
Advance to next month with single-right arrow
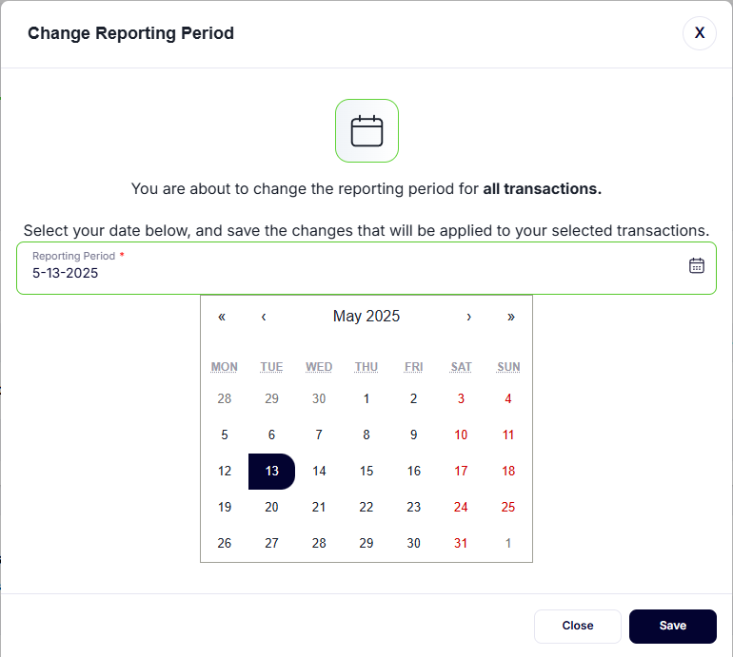tap(468, 317)
